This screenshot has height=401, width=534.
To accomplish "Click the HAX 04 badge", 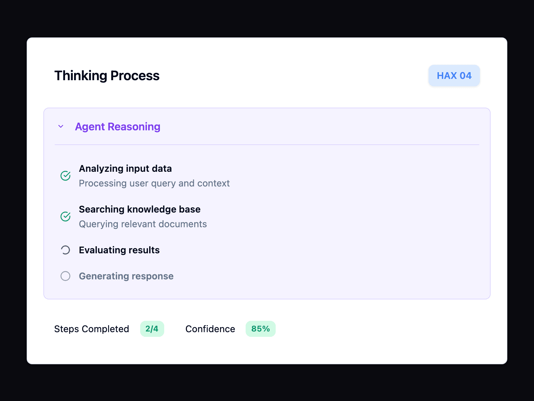I will click(x=454, y=76).
